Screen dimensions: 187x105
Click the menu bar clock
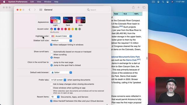[x=180, y=2]
